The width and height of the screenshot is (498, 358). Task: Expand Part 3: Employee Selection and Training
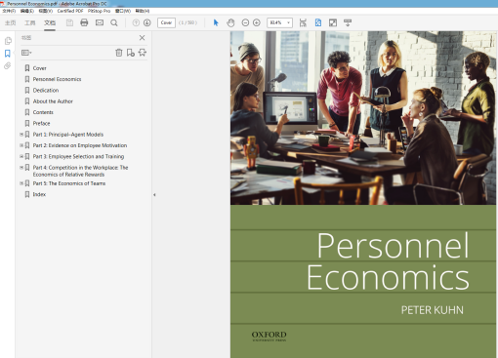coord(21,156)
